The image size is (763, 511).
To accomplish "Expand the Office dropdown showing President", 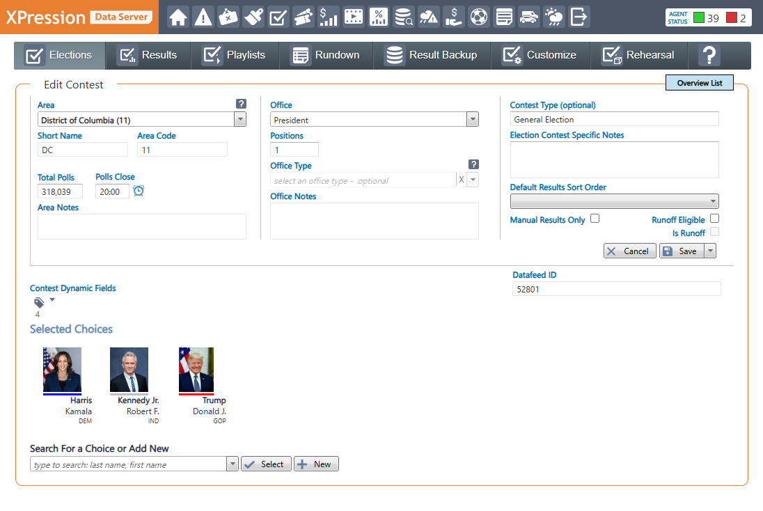I will pyautogui.click(x=473, y=120).
